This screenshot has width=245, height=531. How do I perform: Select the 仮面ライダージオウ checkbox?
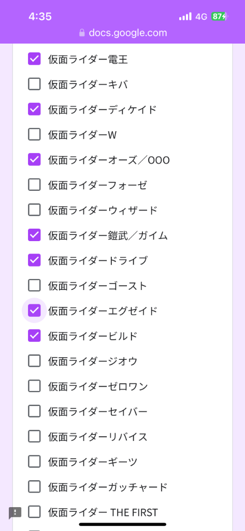click(34, 361)
